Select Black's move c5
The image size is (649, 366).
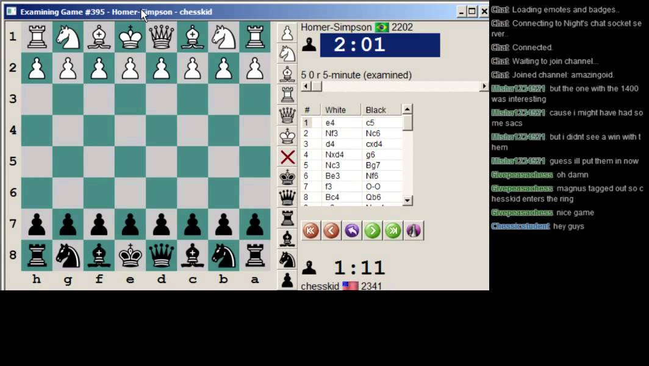coord(370,123)
